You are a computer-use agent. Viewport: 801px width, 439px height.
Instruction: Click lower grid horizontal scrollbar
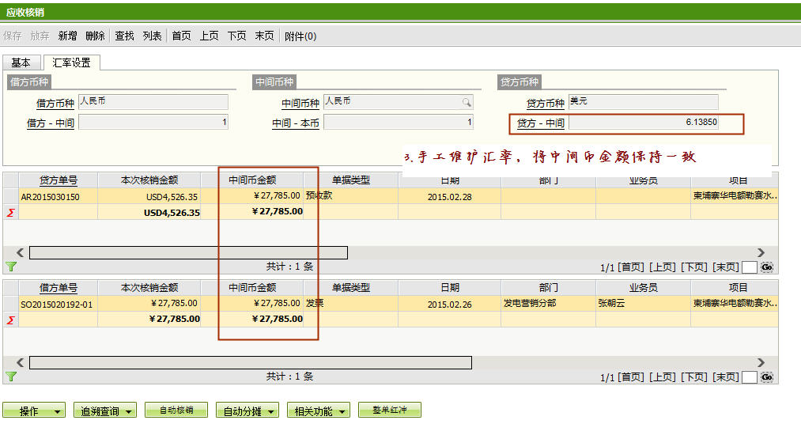pos(251,362)
